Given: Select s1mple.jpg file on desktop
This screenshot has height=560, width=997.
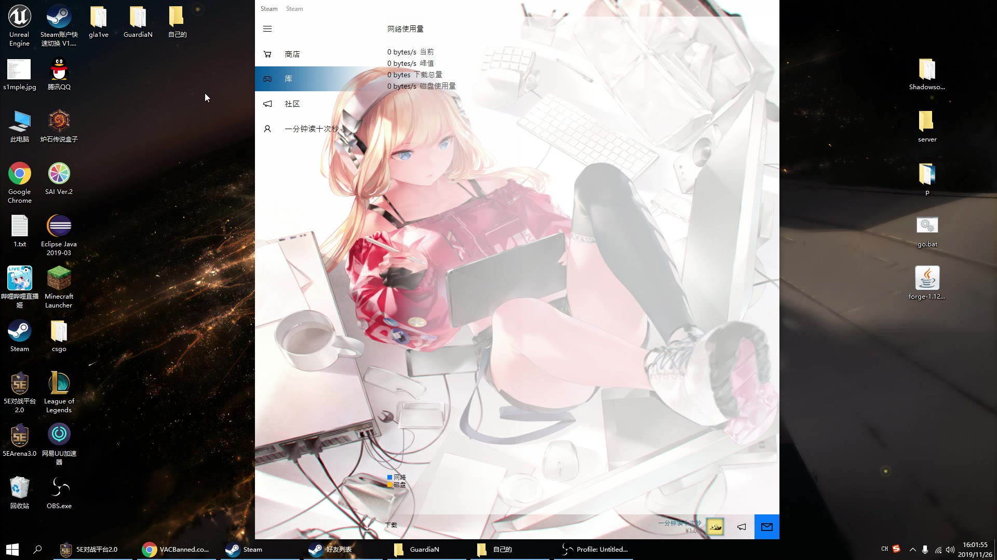Looking at the screenshot, I should [20, 74].
